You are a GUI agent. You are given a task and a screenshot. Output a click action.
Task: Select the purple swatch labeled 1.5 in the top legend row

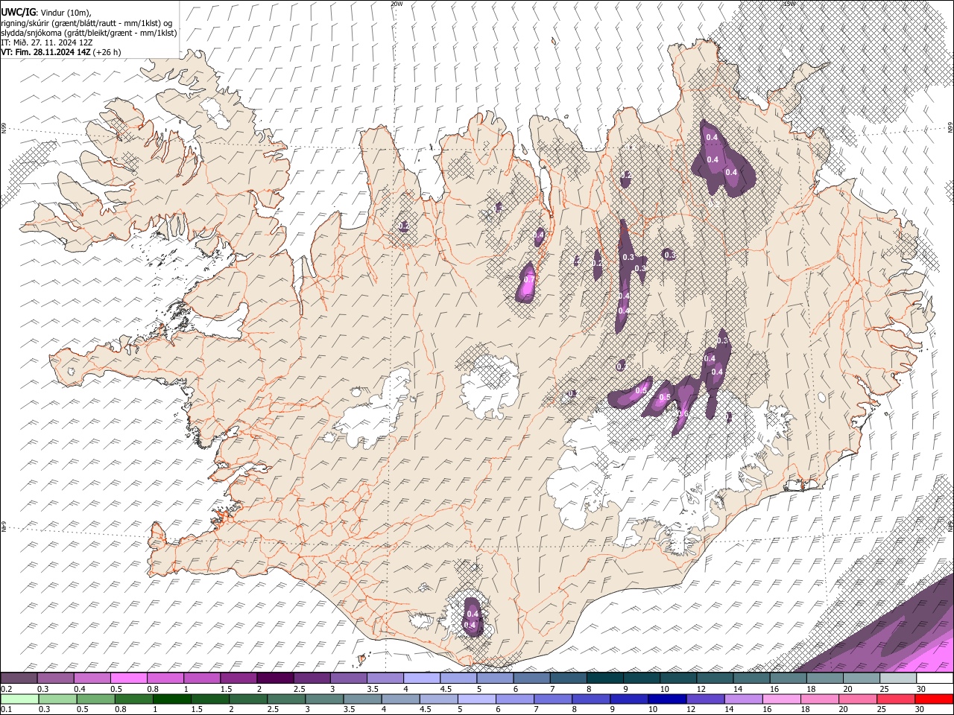238,679
